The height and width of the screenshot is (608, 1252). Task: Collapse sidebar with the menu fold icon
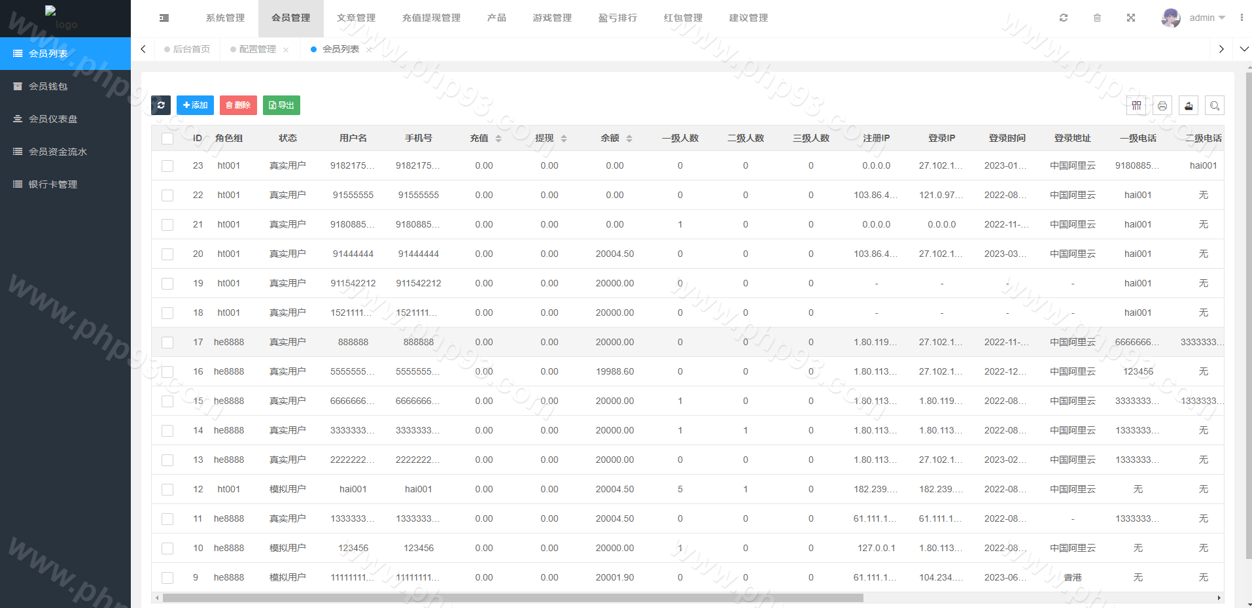pos(164,18)
